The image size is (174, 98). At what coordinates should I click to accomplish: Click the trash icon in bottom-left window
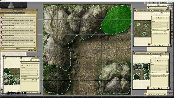tap(38, 93)
